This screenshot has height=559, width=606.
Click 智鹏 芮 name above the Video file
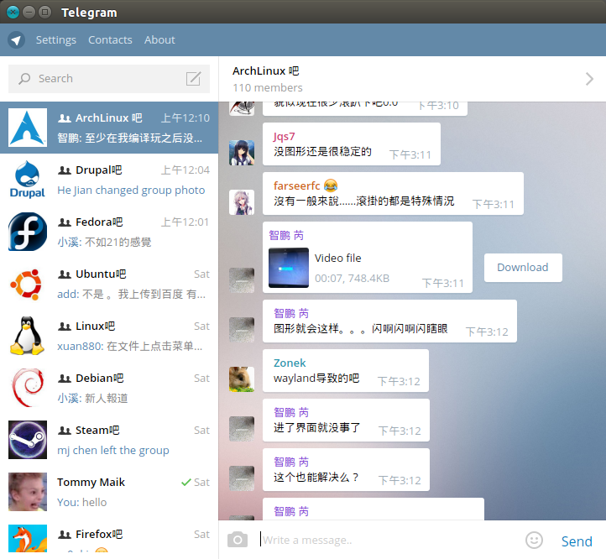click(x=286, y=235)
